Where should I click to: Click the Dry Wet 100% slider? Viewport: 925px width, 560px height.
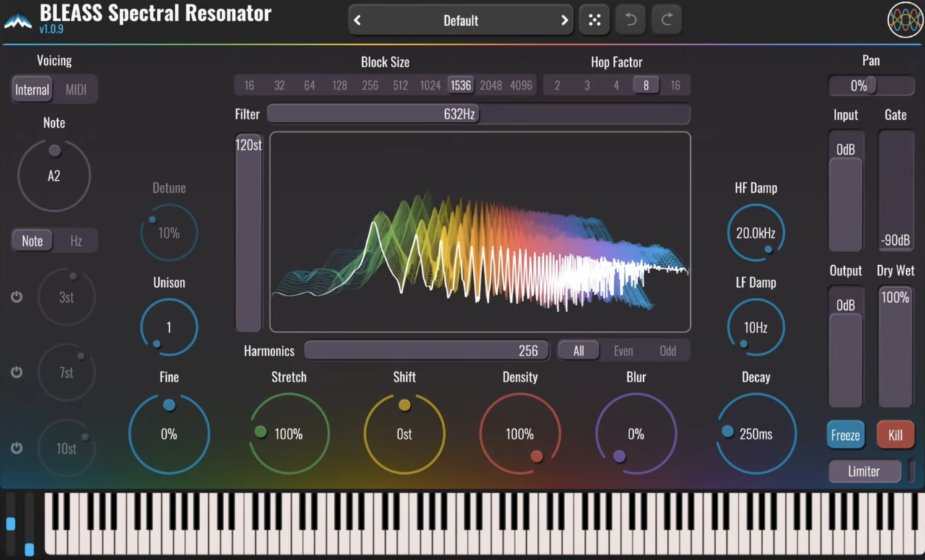coord(895,347)
